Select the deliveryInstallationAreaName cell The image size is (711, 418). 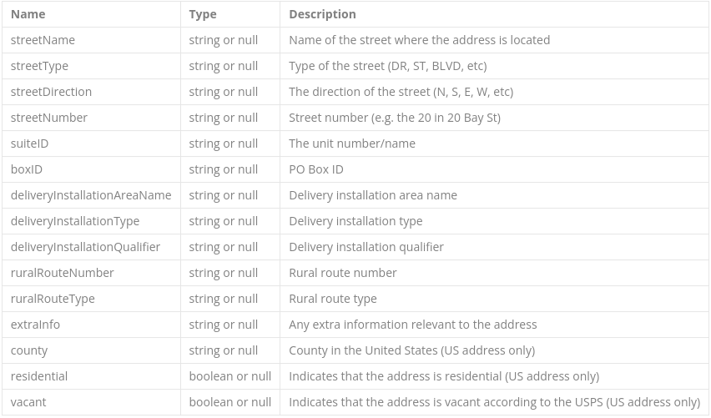click(91, 195)
